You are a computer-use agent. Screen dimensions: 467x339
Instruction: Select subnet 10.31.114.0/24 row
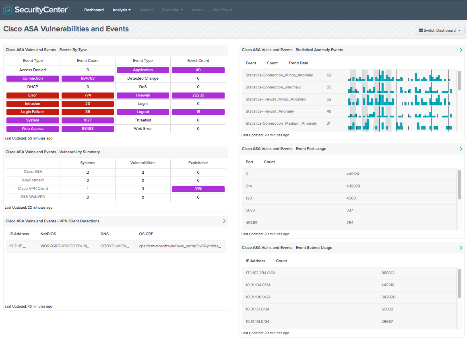[349, 322]
